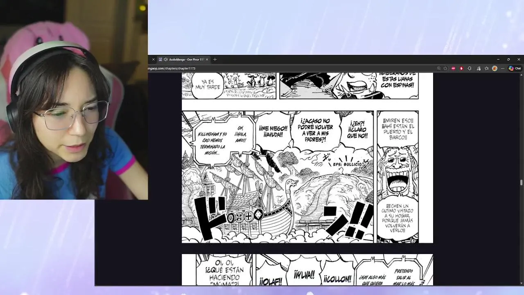The width and height of the screenshot is (524, 295).
Task: Click the page vertical scrollbar thumb
Action: tap(521, 182)
